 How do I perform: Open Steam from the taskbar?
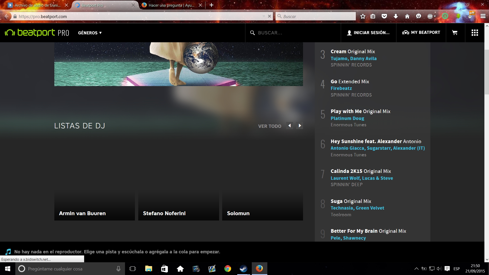pyautogui.click(x=243, y=269)
